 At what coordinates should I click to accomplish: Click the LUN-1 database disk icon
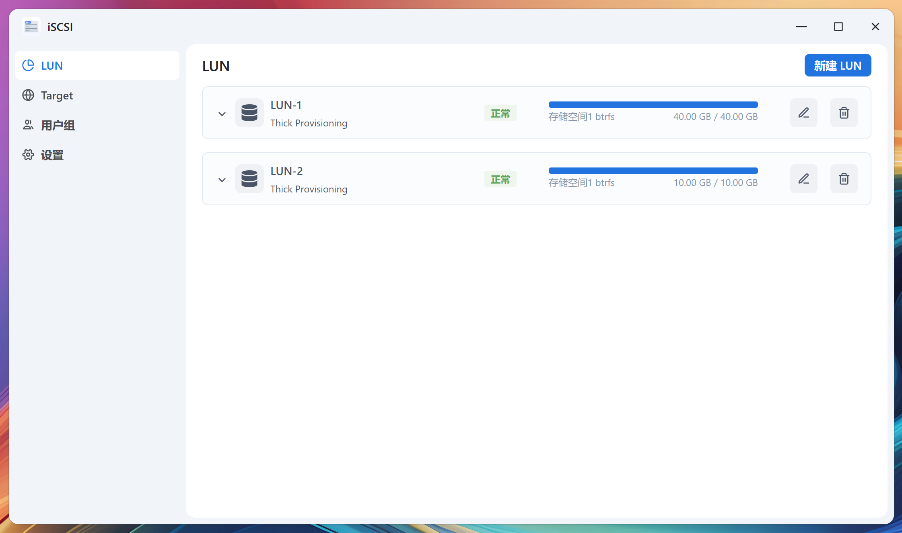click(x=249, y=113)
